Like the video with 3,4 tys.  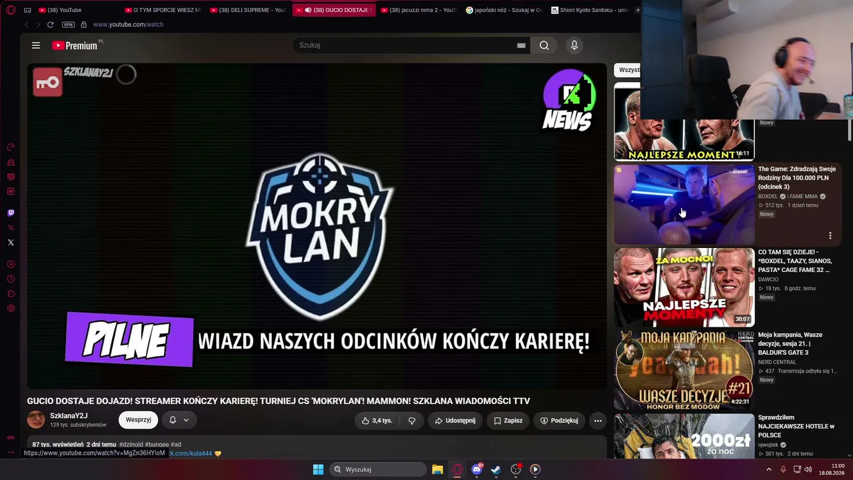point(377,421)
